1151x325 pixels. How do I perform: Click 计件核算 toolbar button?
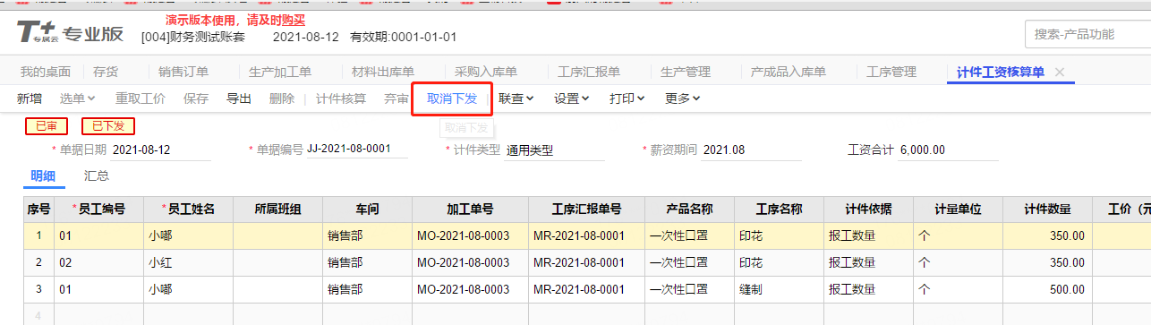click(341, 98)
